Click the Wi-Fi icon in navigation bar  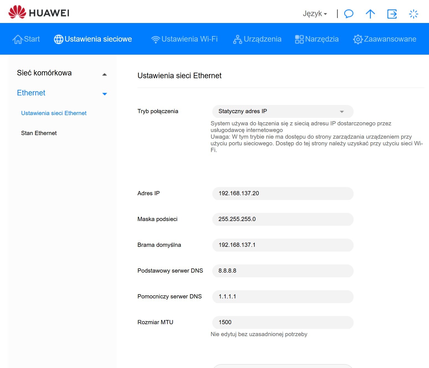pyautogui.click(x=155, y=39)
